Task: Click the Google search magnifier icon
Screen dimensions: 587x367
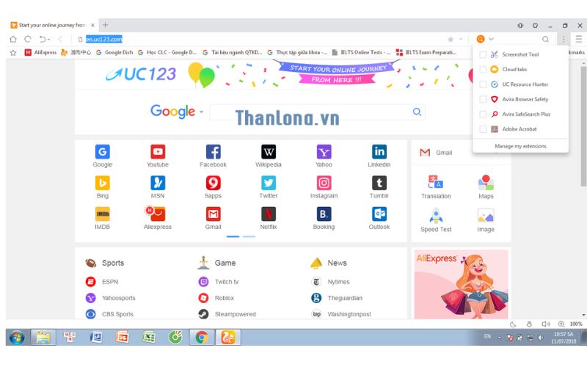Action: point(417,112)
